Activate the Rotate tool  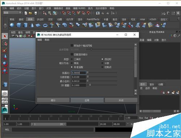click(5, 64)
